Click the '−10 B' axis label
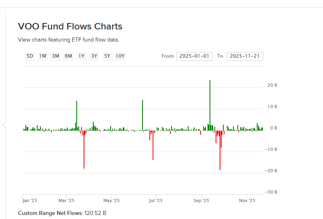Screen dimensions: 323x219 click(x=271, y=150)
